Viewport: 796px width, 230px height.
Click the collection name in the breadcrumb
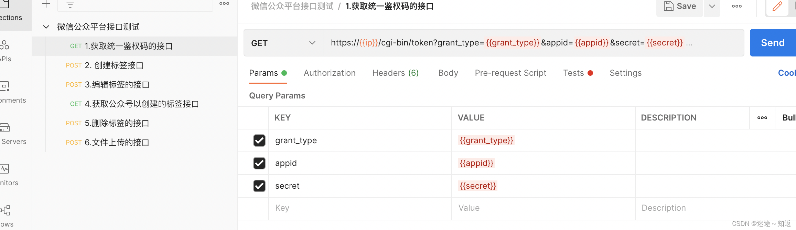click(292, 6)
